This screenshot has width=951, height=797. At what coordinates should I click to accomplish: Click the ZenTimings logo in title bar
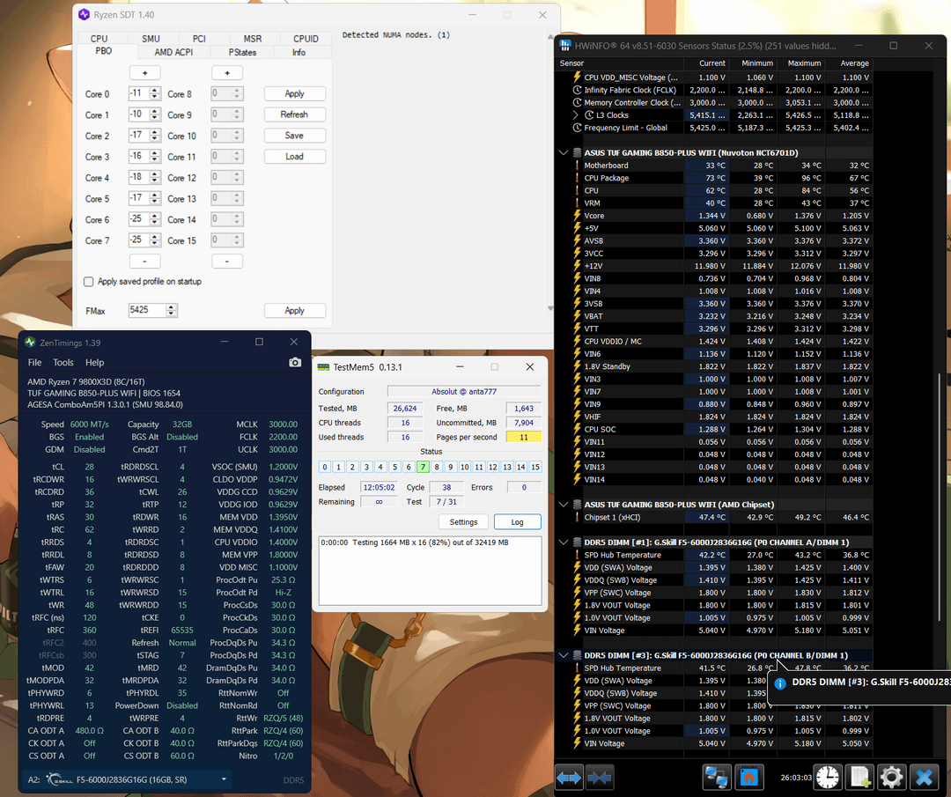pos(30,342)
